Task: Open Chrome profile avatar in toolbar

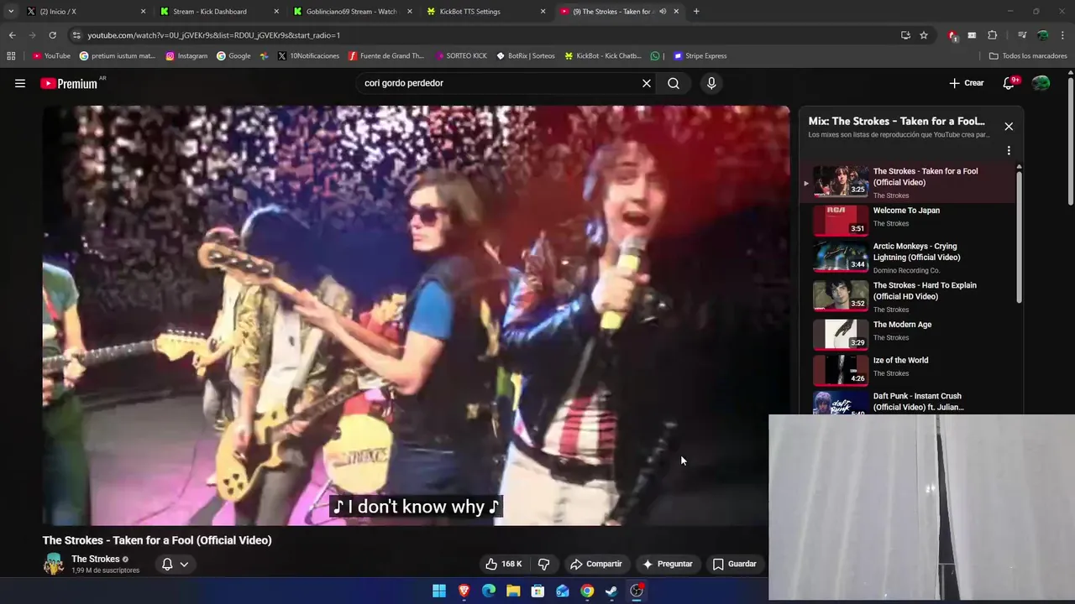Action: point(1042,35)
